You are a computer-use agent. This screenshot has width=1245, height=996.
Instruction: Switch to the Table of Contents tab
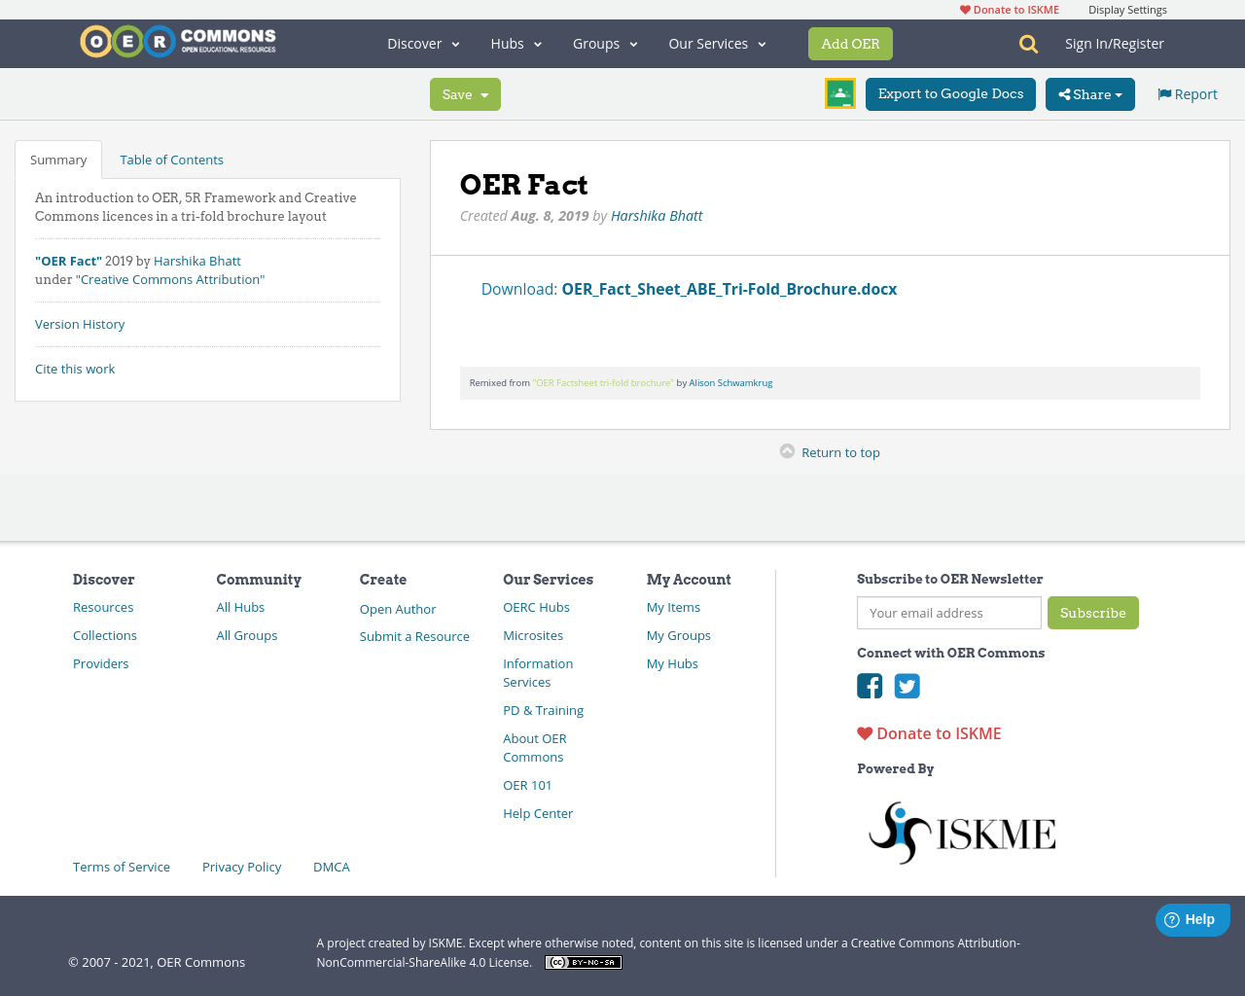[171, 159]
